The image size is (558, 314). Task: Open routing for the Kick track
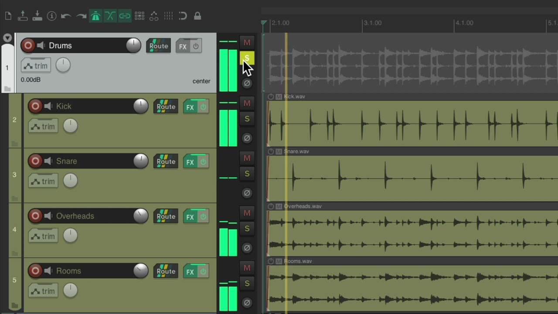(166, 107)
